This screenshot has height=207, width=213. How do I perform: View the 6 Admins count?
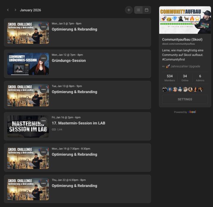(x=200, y=78)
